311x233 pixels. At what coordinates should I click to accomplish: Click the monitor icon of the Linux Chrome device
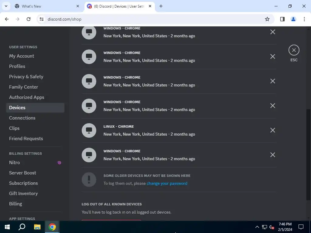[x=89, y=130]
